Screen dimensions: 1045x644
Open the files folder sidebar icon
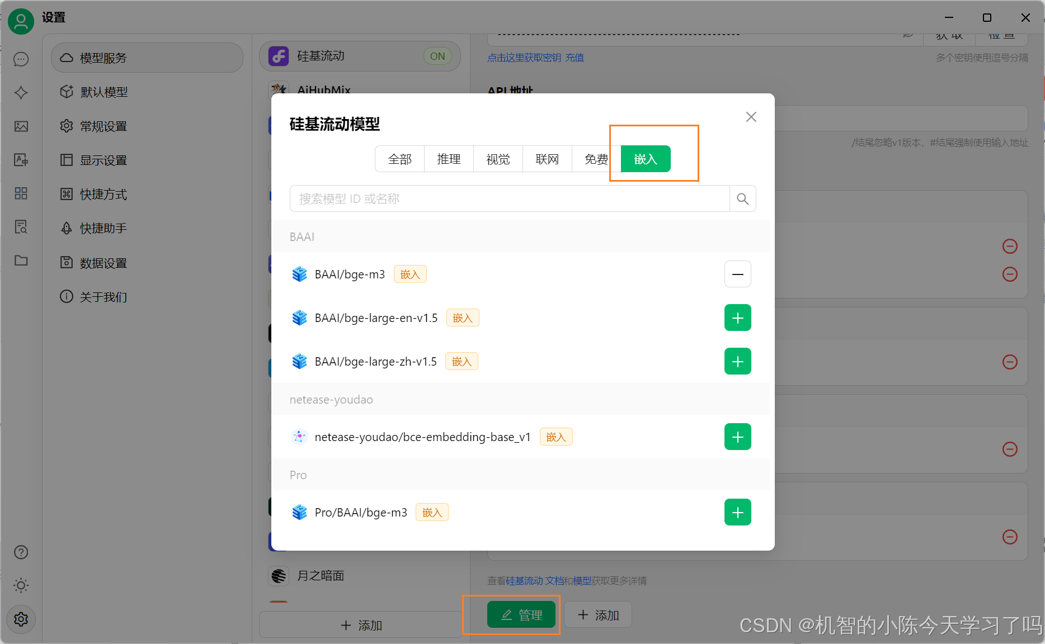(21, 261)
